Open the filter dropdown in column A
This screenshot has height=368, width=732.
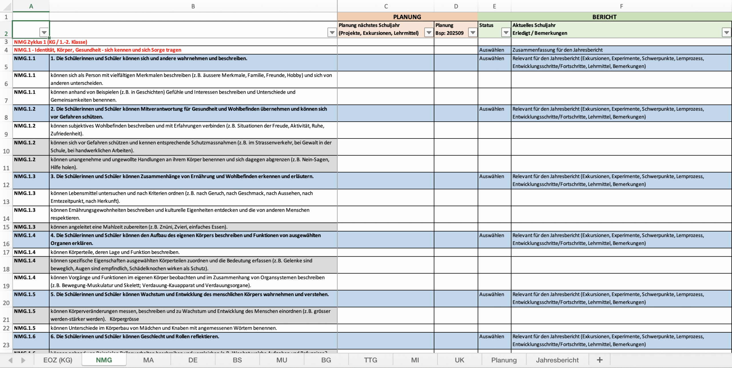coord(44,33)
